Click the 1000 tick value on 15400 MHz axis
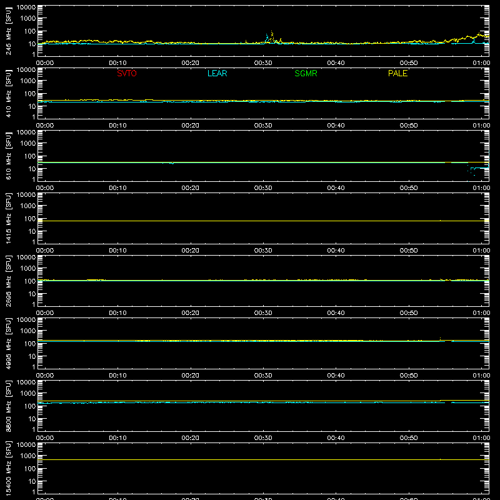The width and height of the screenshot is (500, 500). pyautogui.click(x=28, y=456)
